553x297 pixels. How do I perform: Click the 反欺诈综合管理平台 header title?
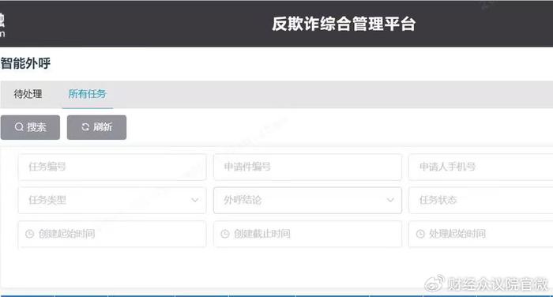pos(344,24)
